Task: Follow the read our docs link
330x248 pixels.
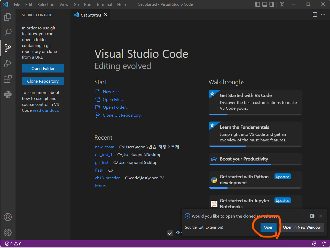Action: coord(45,110)
